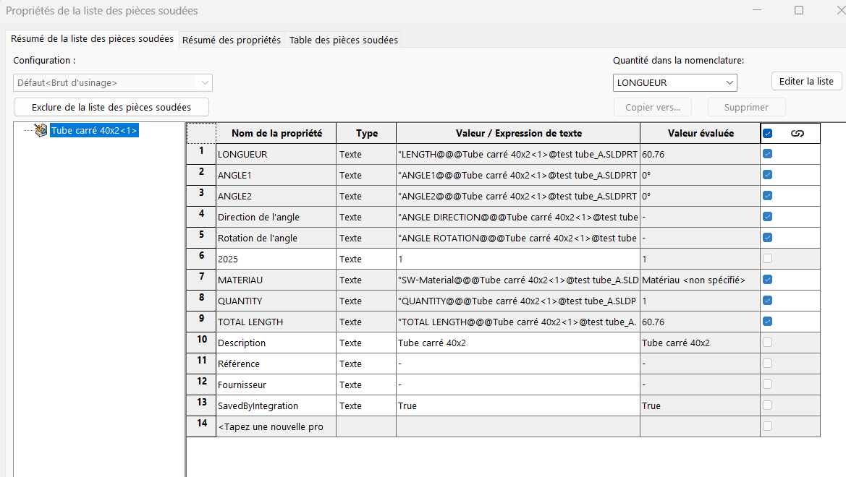Click evaluated value Matériau <non spécifié>
Screen dimensions: 846x477
coord(701,280)
